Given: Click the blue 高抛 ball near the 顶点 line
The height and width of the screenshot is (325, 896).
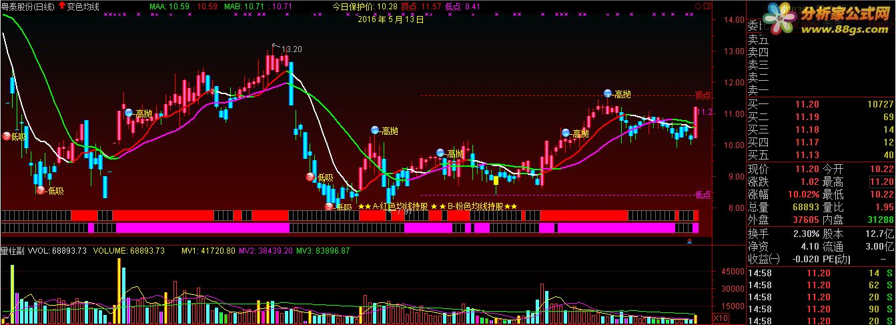Looking at the screenshot, I should coord(608,93).
